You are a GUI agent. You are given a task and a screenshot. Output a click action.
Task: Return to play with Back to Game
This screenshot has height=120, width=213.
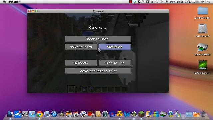[x=98, y=39]
